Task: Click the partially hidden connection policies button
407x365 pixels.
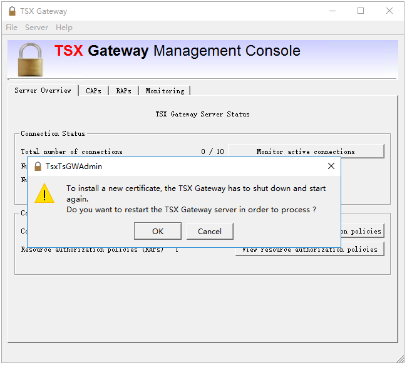Action: (x=363, y=231)
